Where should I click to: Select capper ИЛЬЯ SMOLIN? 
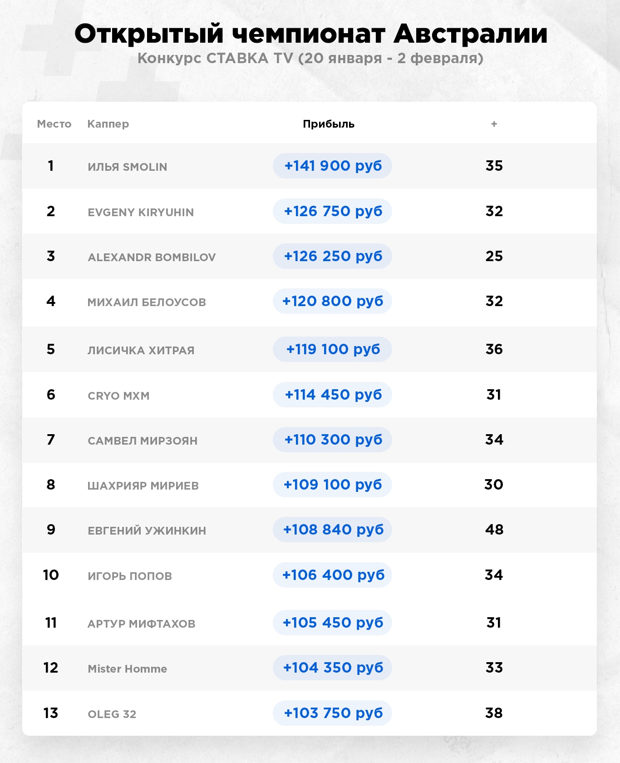click(x=128, y=167)
